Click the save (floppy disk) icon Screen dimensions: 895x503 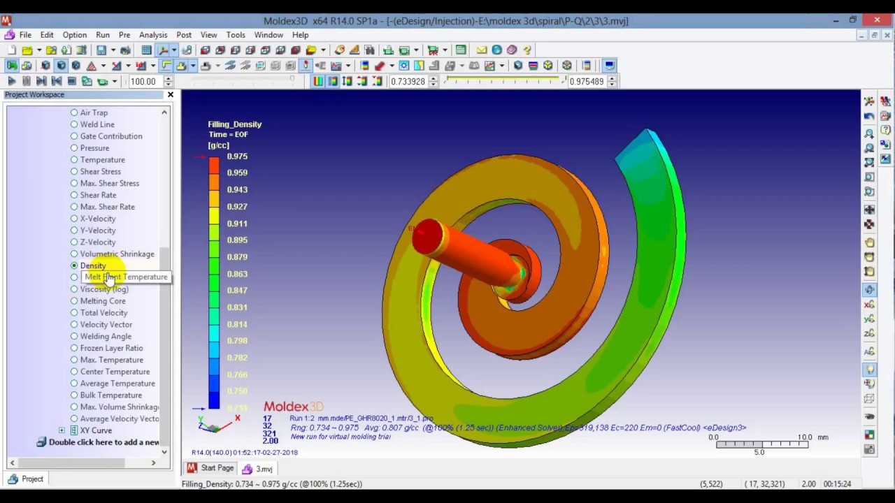pos(101,50)
